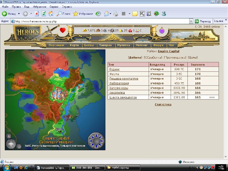Open the Карта navigation button
This screenshot has height=171, width=228.
(74, 45)
